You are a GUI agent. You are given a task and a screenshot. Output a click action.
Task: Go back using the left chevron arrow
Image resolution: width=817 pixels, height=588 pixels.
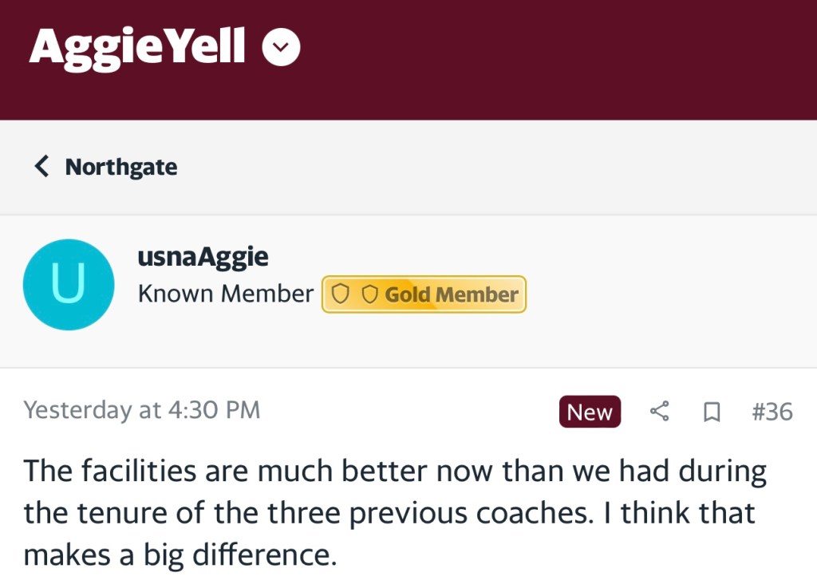coord(41,167)
